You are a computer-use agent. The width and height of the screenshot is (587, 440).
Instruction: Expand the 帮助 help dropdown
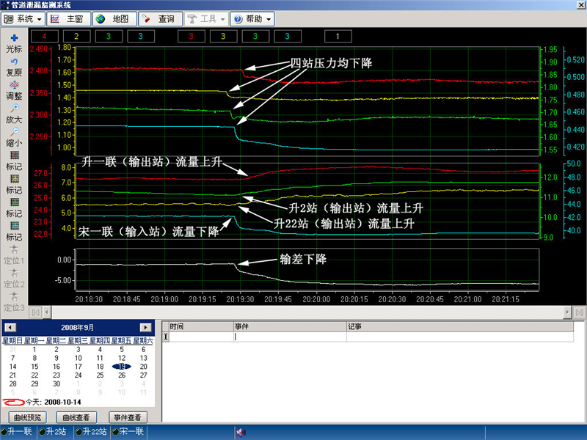(x=253, y=18)
